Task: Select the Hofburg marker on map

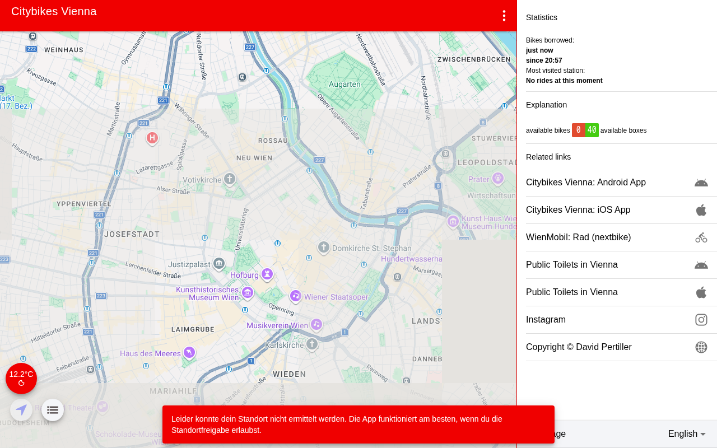Action: 267,274
